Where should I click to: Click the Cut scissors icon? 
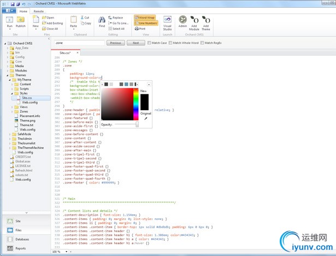coord(82,17)
